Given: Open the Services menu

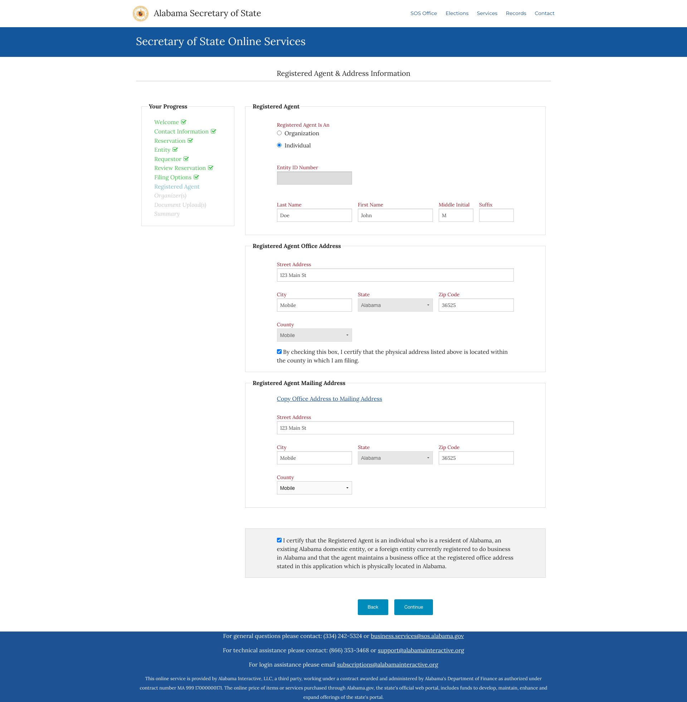Looking at the screenshot, I should click(487, 13).
